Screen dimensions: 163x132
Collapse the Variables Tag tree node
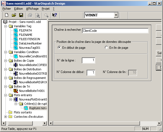click(x=6, y=26)
